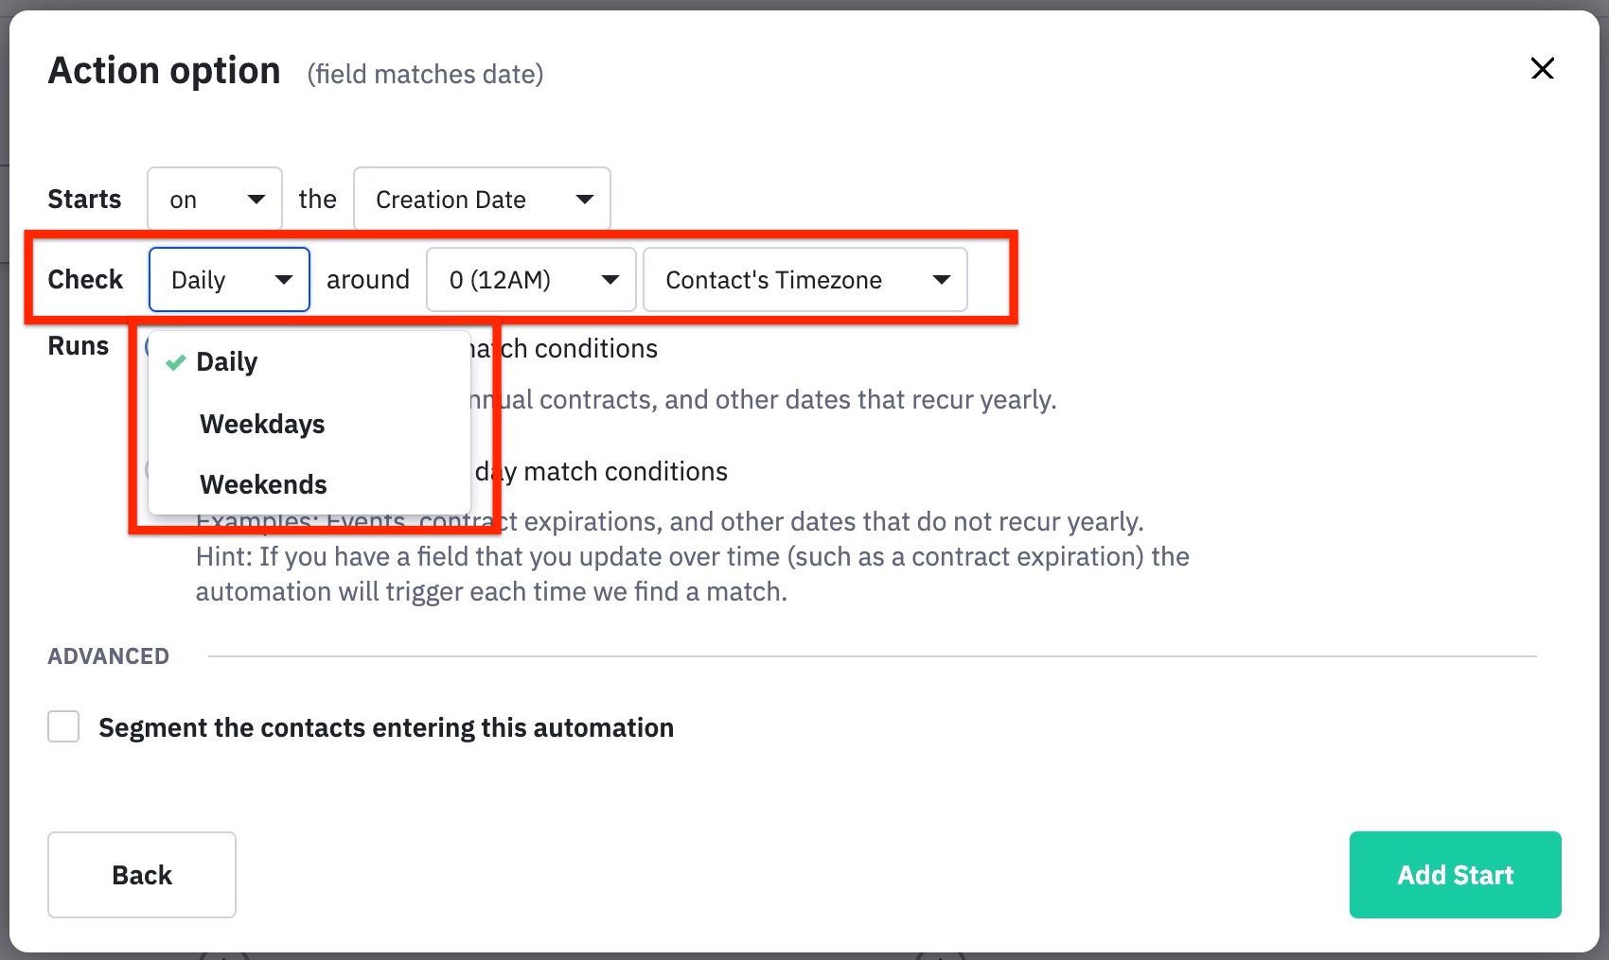Select the yearly 'match conditions' radio option

[148, 347]
